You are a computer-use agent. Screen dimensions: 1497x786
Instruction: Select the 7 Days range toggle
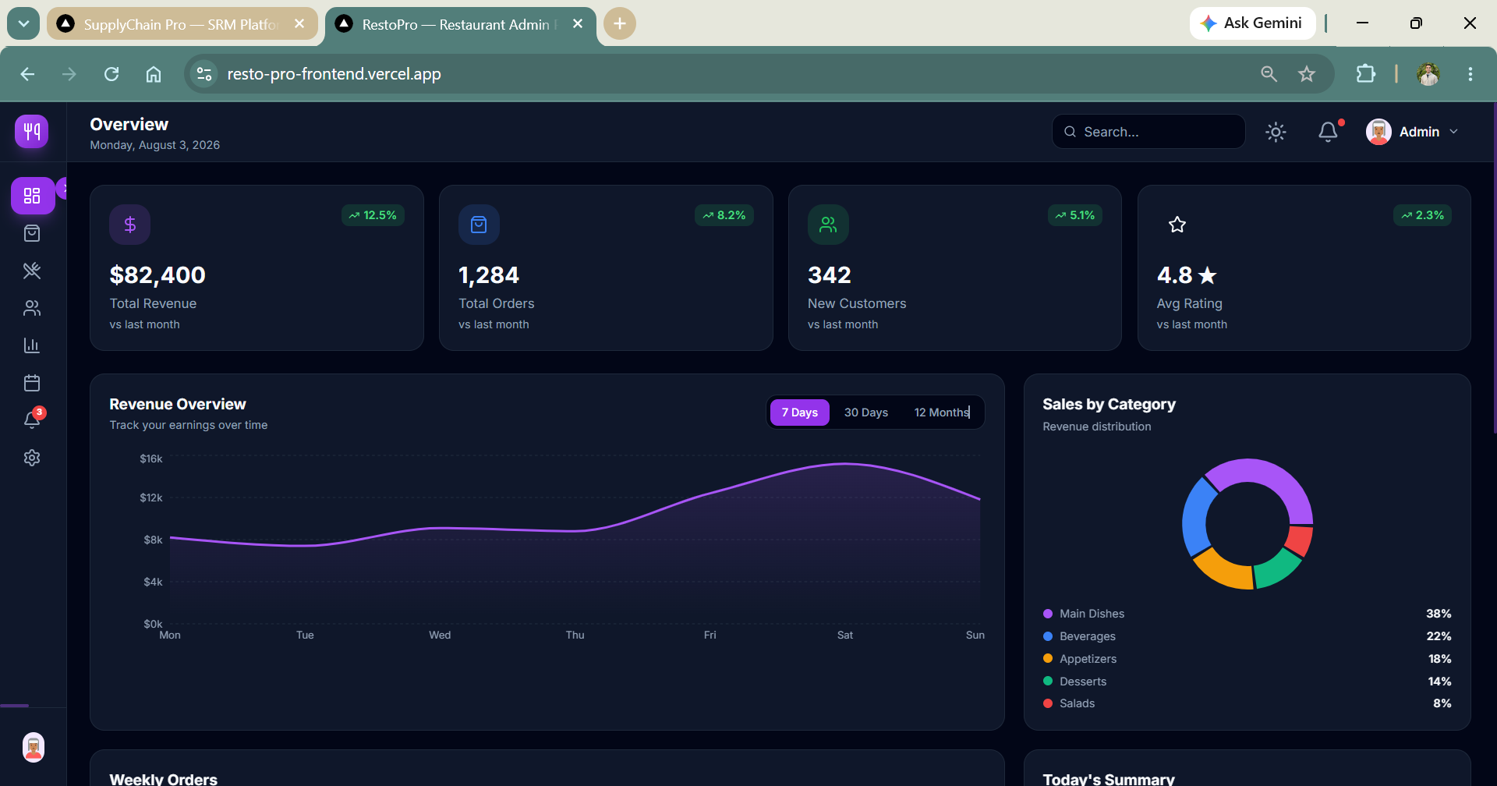click(x=800, y=412)
